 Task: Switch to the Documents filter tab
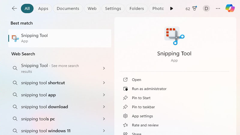[x=68, y=8]
